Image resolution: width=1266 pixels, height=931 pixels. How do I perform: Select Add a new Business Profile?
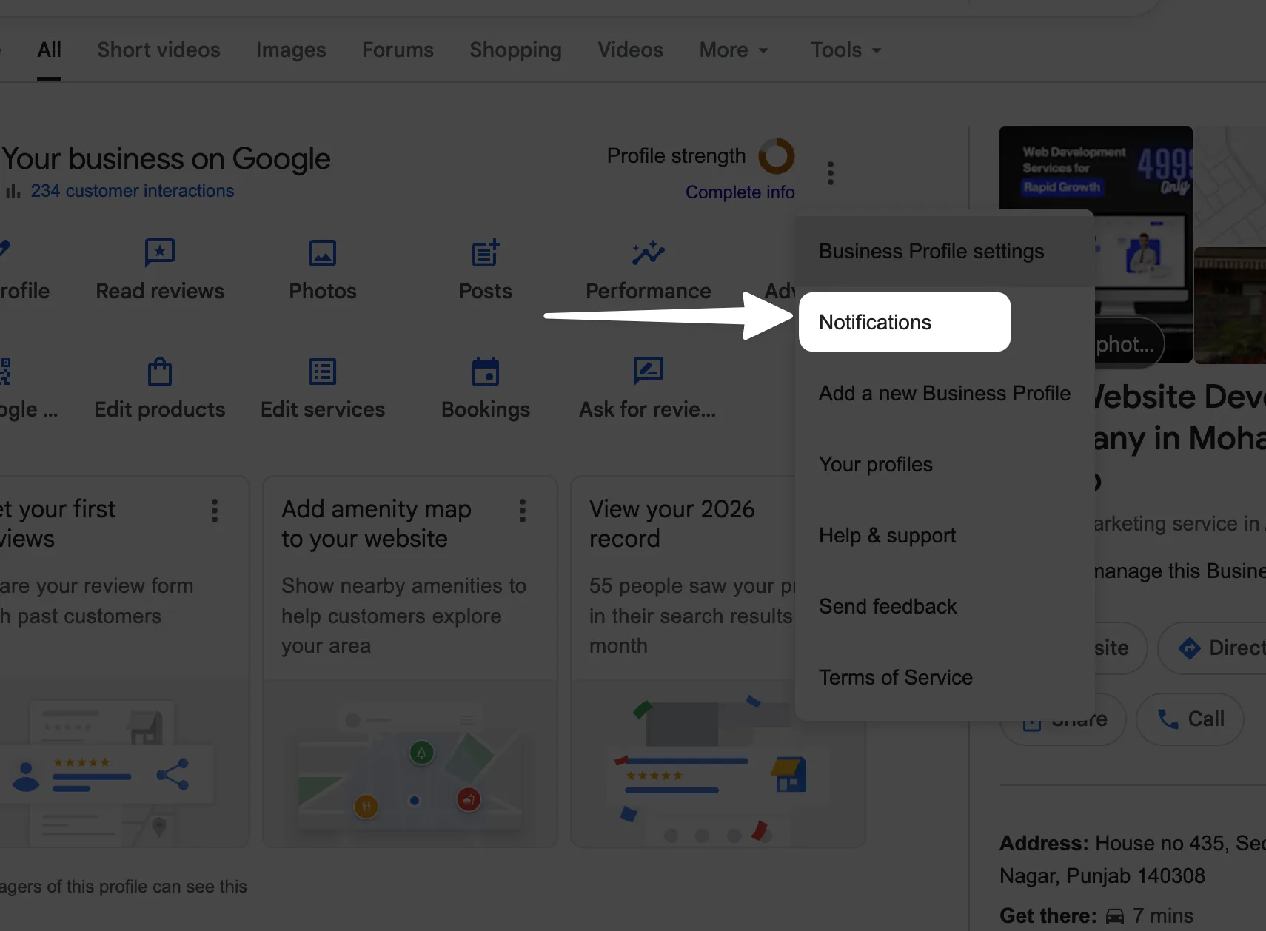click(x=944, y=393)
